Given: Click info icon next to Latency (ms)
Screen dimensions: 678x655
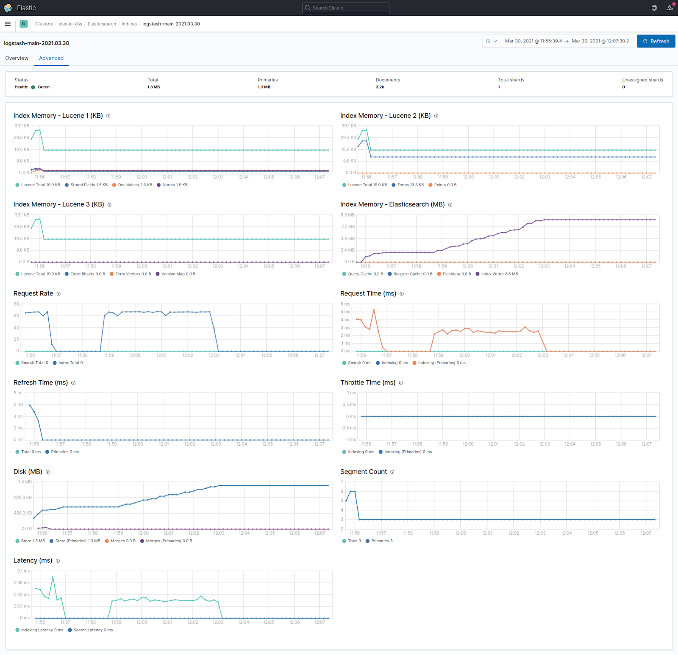Looking at the screenshot, I should pos(58,561).
